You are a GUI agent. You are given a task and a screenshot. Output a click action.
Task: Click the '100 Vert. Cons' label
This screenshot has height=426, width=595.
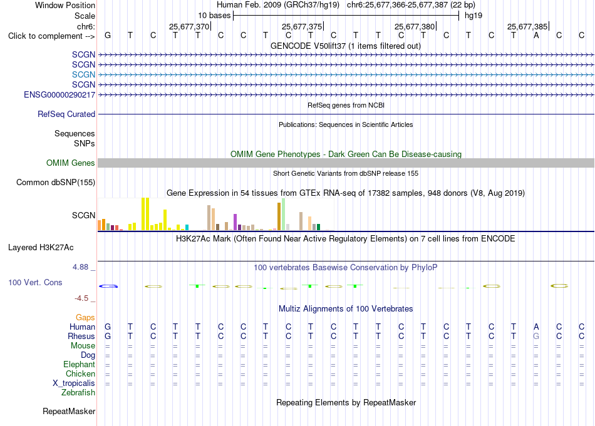click(35, 282)
